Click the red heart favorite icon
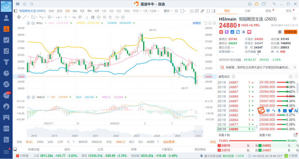Image resolution: width=299 pixels, height=159 pixels. (241, 32)
